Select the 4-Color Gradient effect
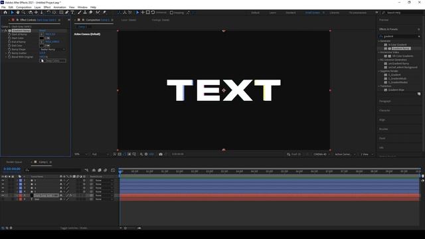 397,44
